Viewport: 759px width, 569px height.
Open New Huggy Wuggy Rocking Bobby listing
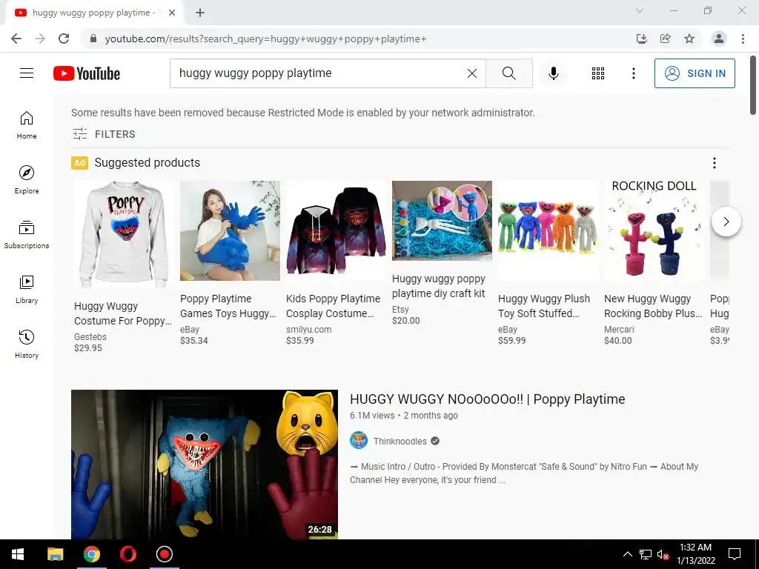[x=653, y=306]
